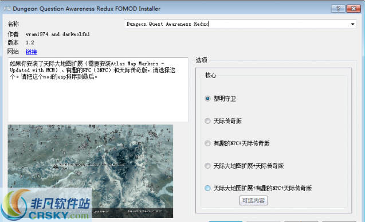Close the FOMOD Installer window
Viewport: 365px width, 222px height.
click(354, 9)
